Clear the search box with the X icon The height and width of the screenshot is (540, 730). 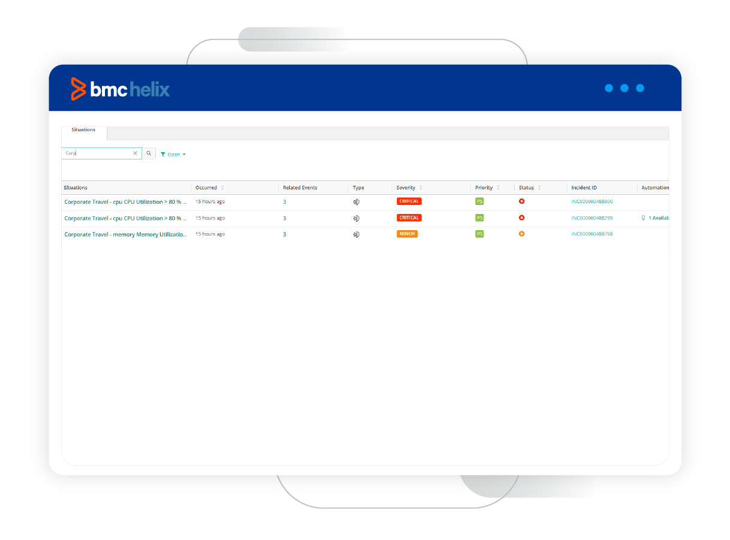click(x=135, y=153)
